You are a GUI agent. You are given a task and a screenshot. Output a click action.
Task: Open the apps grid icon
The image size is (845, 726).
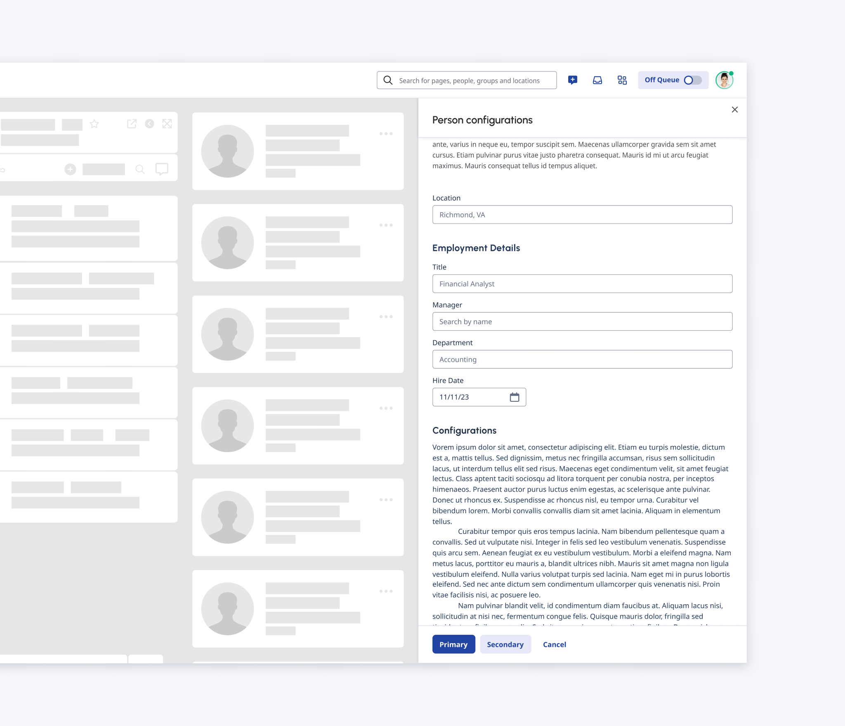point(622,80)
